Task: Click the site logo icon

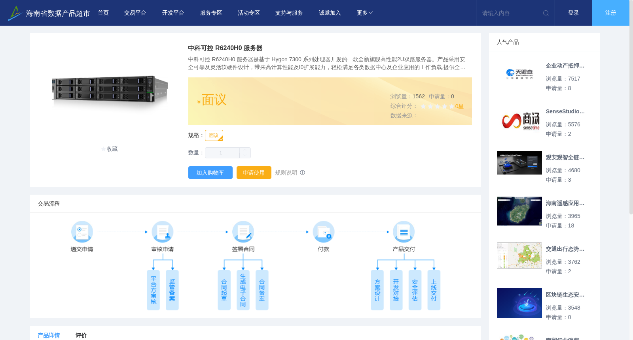Action: coord(15,13)
